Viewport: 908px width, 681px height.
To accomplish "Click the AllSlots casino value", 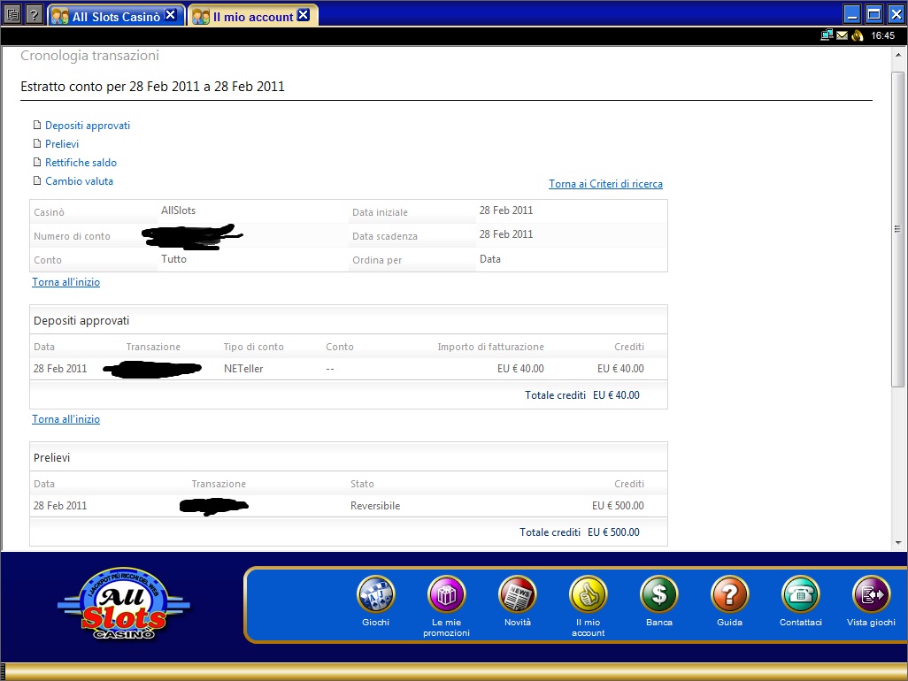I will pos(179,210).
